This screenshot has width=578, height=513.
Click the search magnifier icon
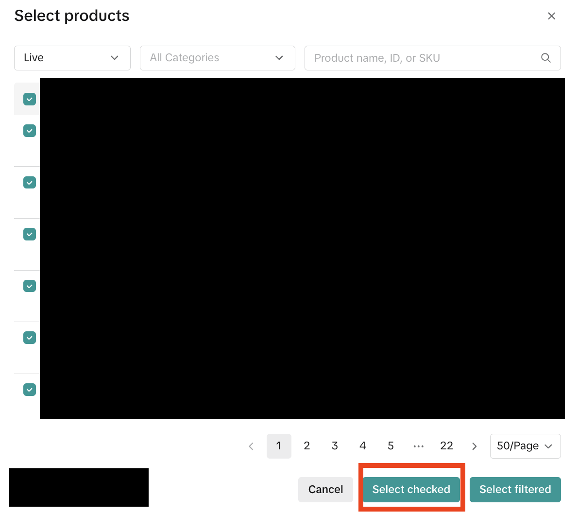tap(545, 58)
